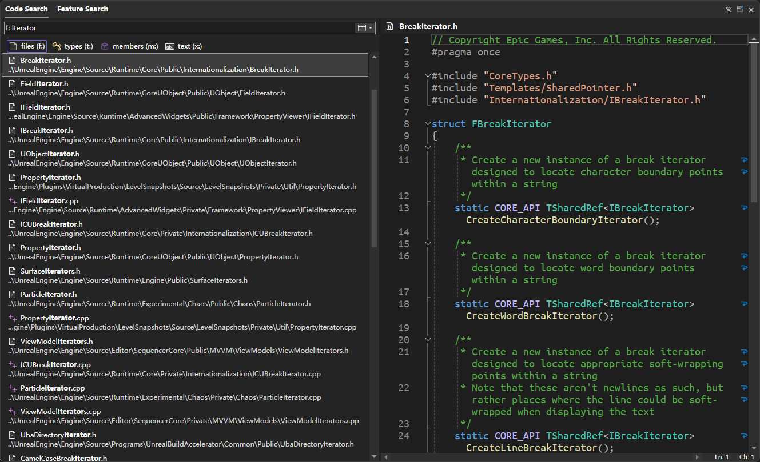Toggle the preview pane eye icon
Image resolution: width=760 pixels, height=462 pixels.
(729, 9)
